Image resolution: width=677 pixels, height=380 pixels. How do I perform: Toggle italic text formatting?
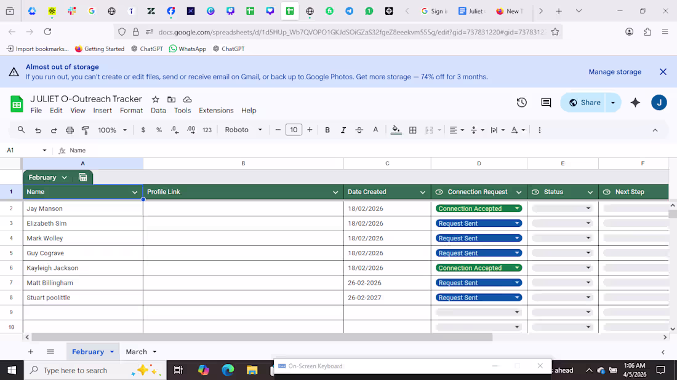(343, 130)
